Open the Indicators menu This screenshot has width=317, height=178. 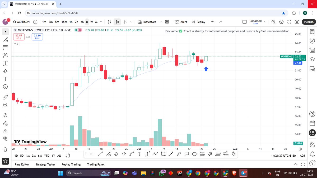[x=147, y=22]
